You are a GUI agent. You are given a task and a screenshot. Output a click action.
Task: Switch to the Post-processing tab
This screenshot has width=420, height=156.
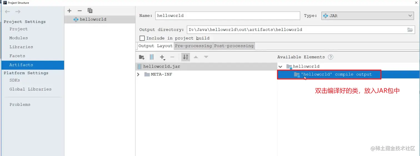[x=234, y=46]
